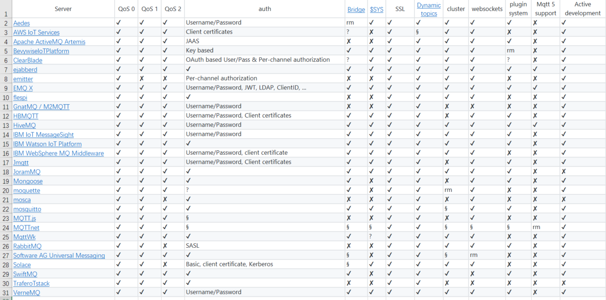Click the row 31 number header
The height and width of the screenshot is (300, 606).
(6, 292)
